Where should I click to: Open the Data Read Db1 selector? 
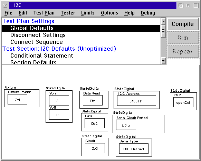click(93, 100)
